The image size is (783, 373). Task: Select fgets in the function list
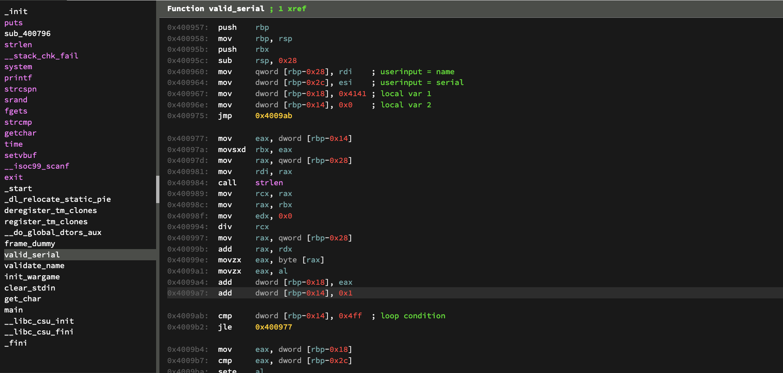point(16,111)
